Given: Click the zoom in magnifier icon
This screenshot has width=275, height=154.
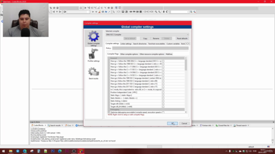Looking at the screenshot, I should [x=156, y=12].
